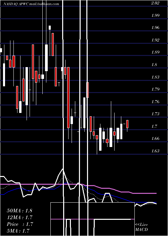
Task: Click the 50MA : 1.8 legend entry
Action: pos(19,211)
